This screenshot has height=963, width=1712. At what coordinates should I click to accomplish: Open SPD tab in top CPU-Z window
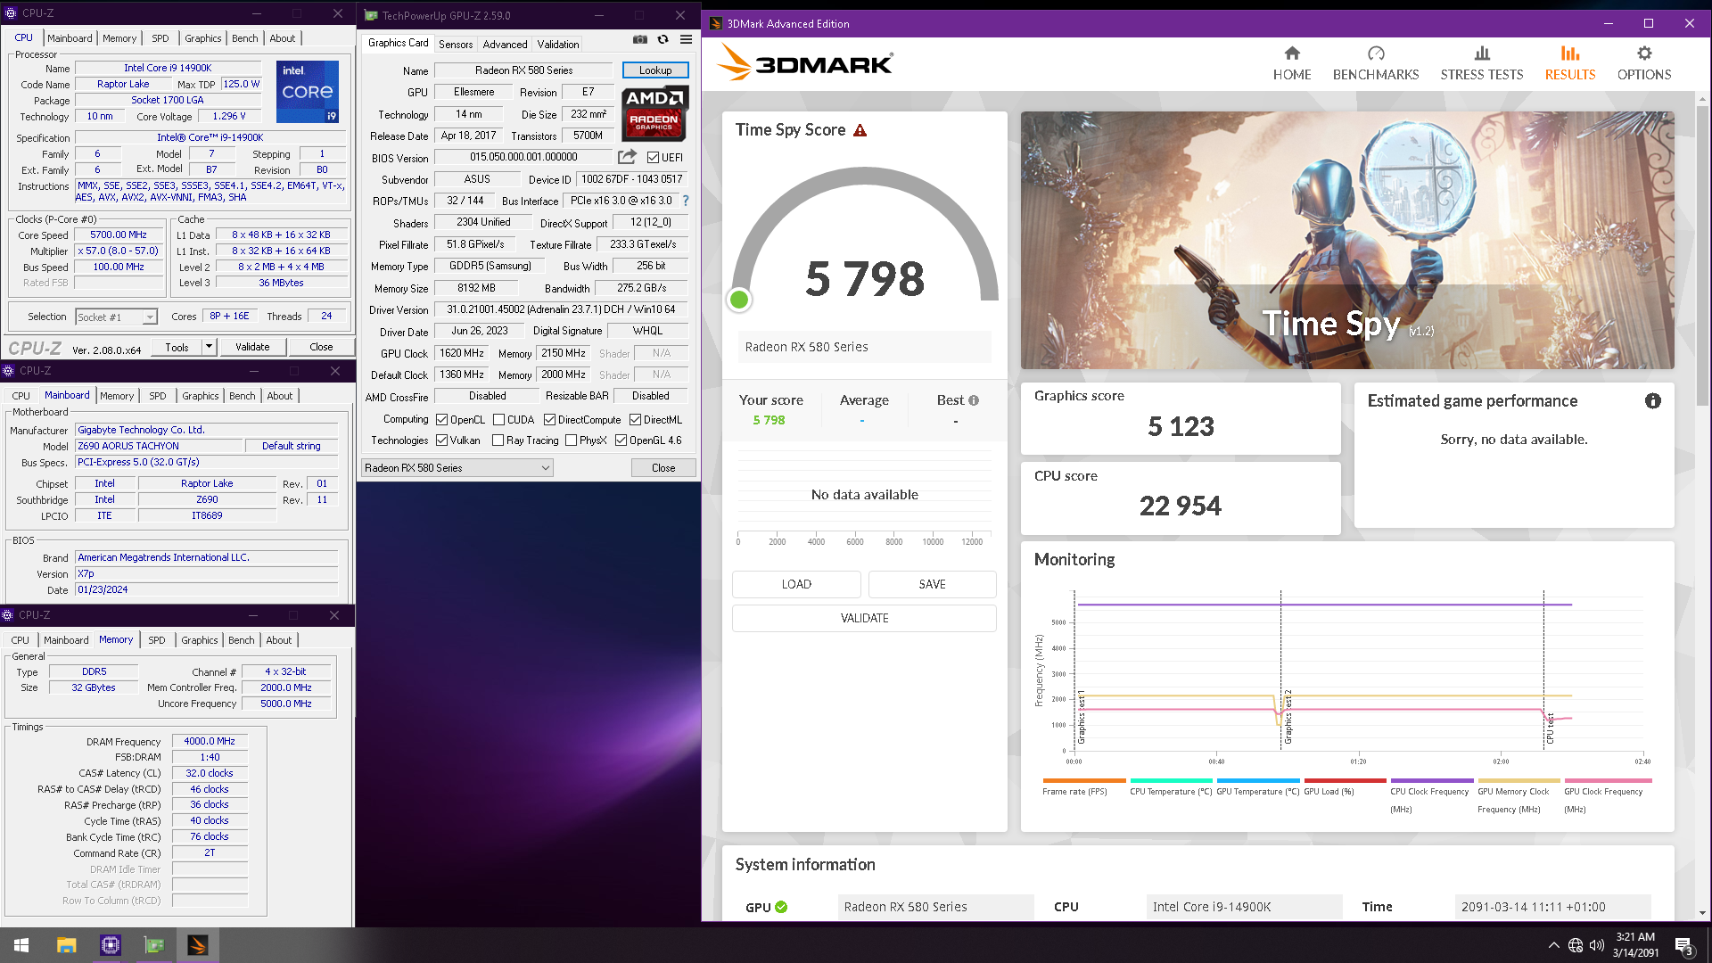click(160, 38)
